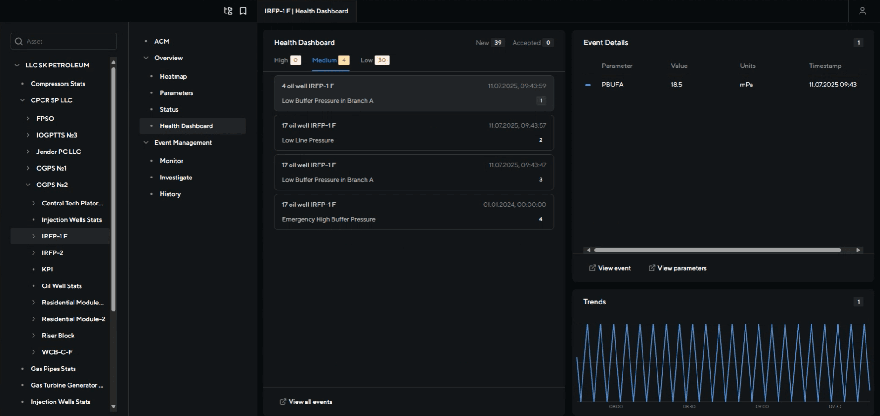Screen dimensions: 880x416
Task: Open the History menu item
Action: [170, 194]
